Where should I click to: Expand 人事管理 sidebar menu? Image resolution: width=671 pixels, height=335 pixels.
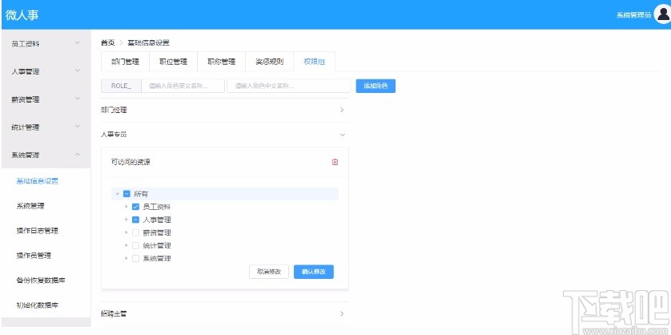(46, 71)
